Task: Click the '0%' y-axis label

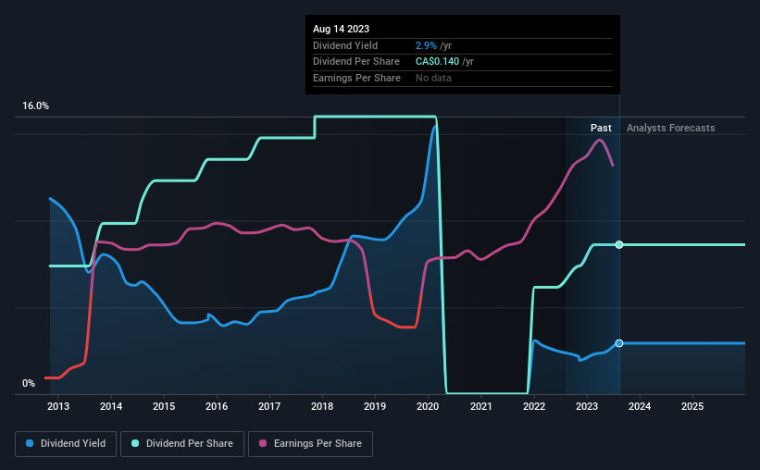Action: coord(29,383)
